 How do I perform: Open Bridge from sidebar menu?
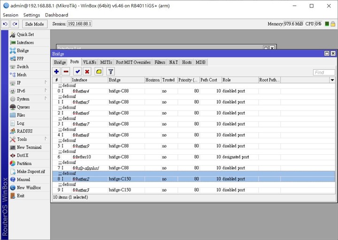pos(29,51)
